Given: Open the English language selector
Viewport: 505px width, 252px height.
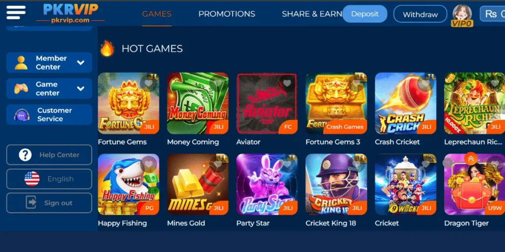Looking at the screenshot, I should (49, 179).
